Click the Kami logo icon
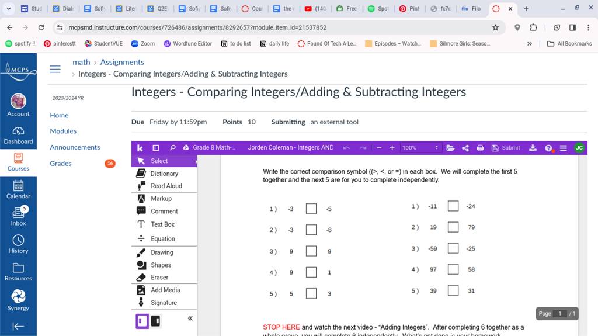The width and height of the screenshot is (598, 336). [x=140, y=148]
